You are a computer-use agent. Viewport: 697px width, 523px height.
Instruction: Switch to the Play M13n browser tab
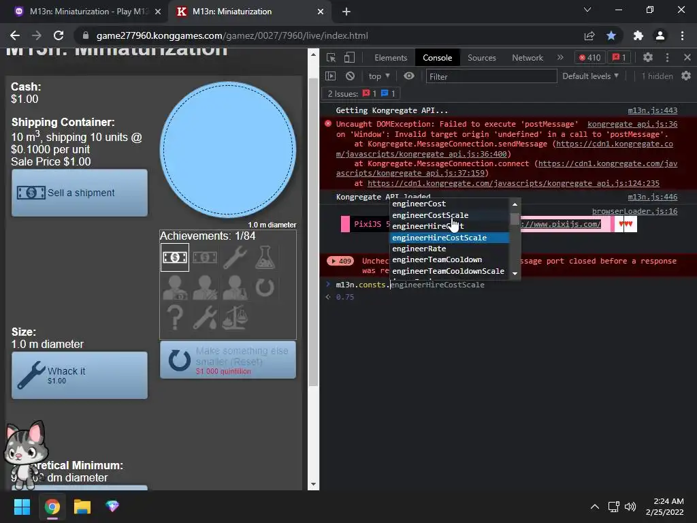87,12
